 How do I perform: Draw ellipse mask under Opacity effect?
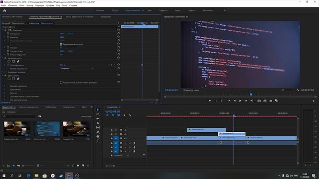point(9,61)
